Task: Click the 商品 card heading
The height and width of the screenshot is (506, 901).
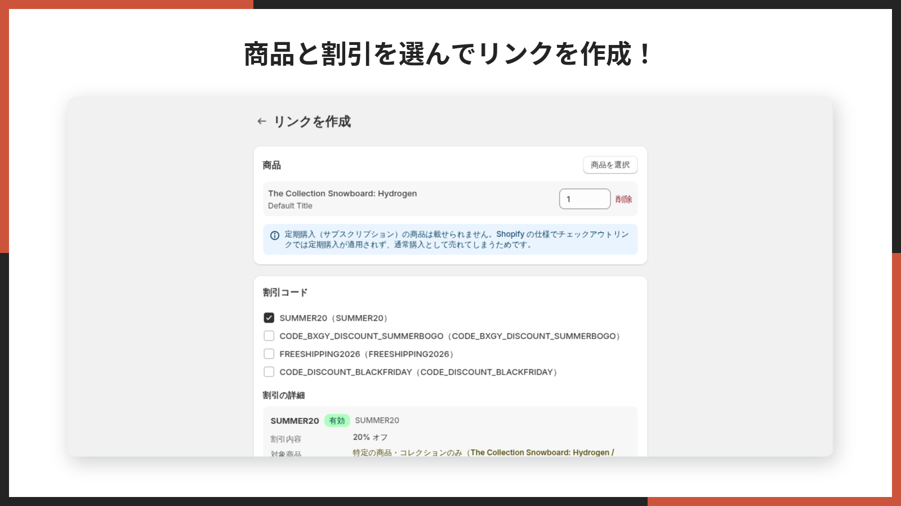Action: click(271, 165)
